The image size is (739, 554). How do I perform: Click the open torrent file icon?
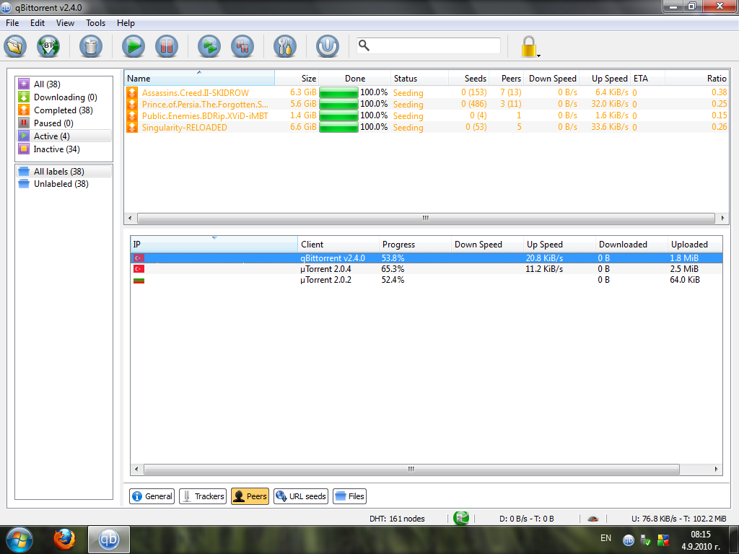(15, 46)
